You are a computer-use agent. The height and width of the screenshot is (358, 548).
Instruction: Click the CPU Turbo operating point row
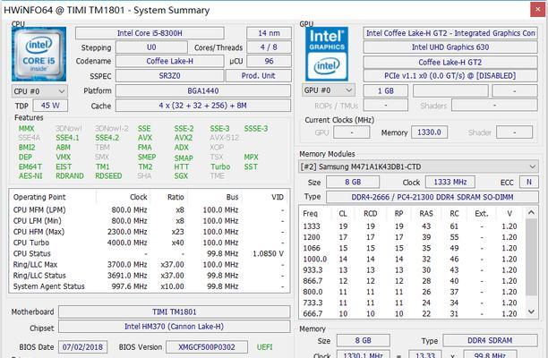click(150, 243)
